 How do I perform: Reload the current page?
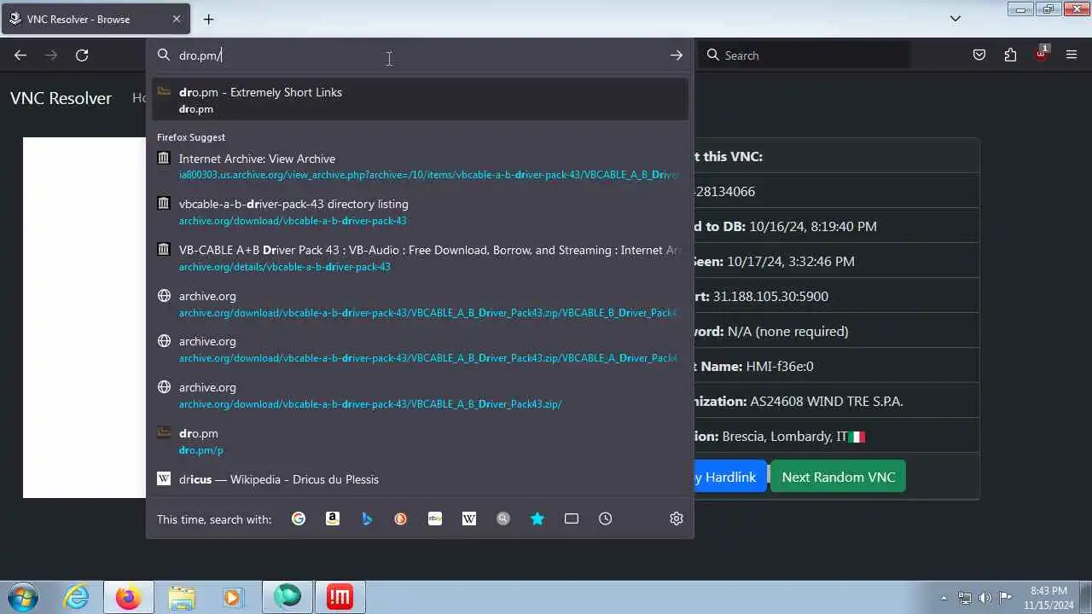coord(82,55)
